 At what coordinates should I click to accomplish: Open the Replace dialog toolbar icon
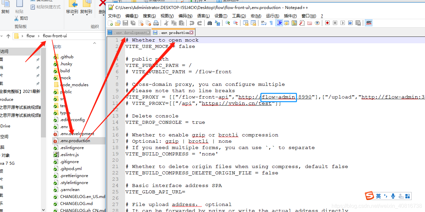click(217, 23)
